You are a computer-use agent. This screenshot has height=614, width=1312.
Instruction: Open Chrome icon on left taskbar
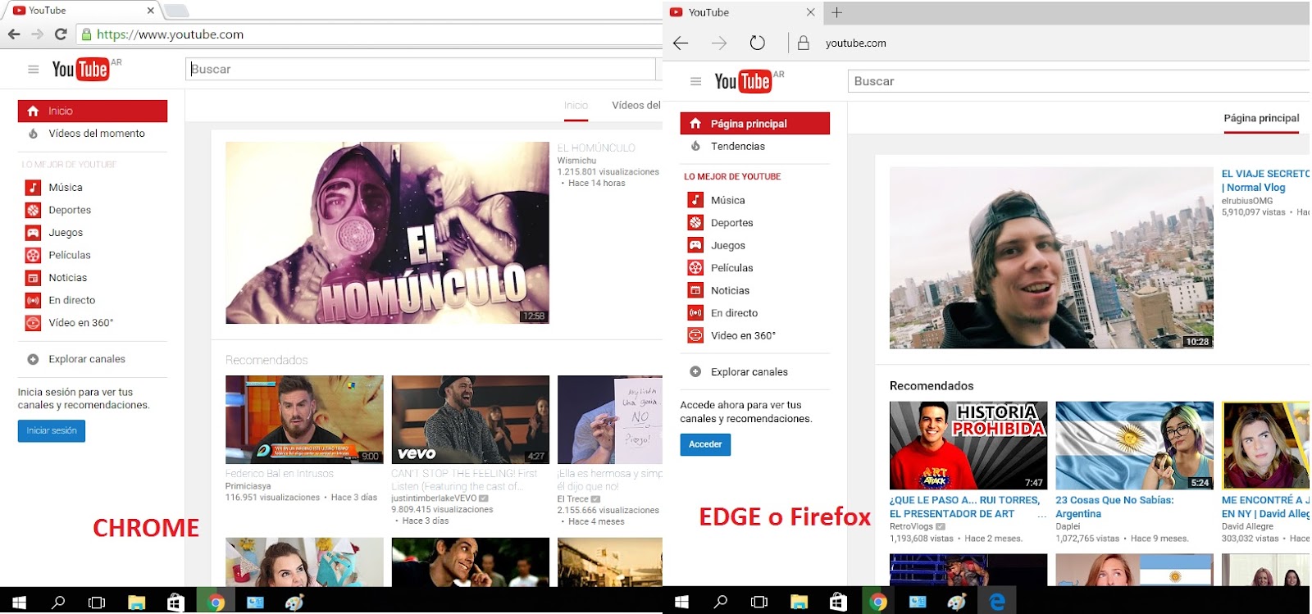[x=216, y=603]
